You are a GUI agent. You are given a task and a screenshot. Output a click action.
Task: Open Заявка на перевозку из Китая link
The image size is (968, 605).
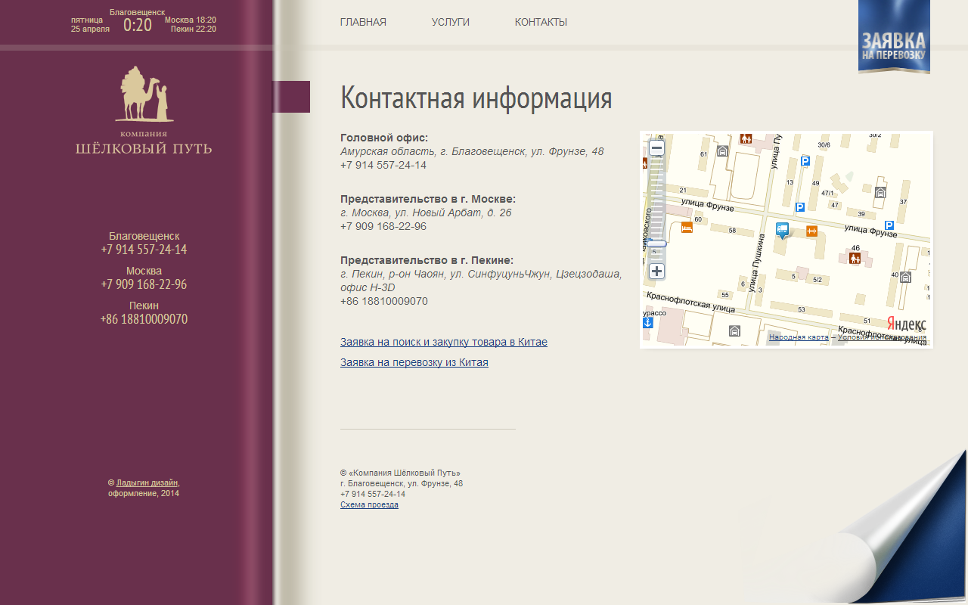(x=414, y=362)
